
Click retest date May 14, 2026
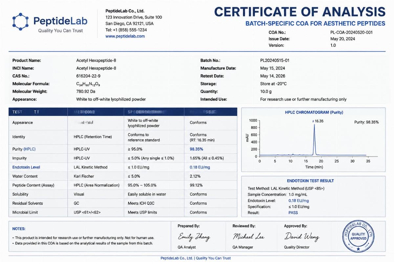pos(273,76)
